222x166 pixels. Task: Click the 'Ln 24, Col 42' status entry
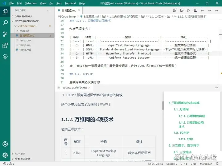pyautogui.click(x=155, y=164)
